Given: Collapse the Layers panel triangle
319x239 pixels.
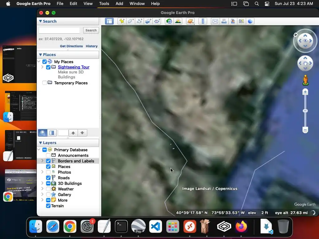Looking at the screenshot, I should (x=40, y=143).
